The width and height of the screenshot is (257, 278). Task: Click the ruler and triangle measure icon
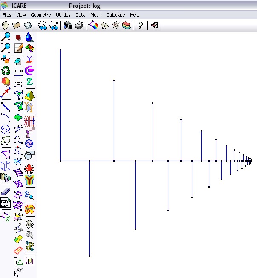point(18,261)
